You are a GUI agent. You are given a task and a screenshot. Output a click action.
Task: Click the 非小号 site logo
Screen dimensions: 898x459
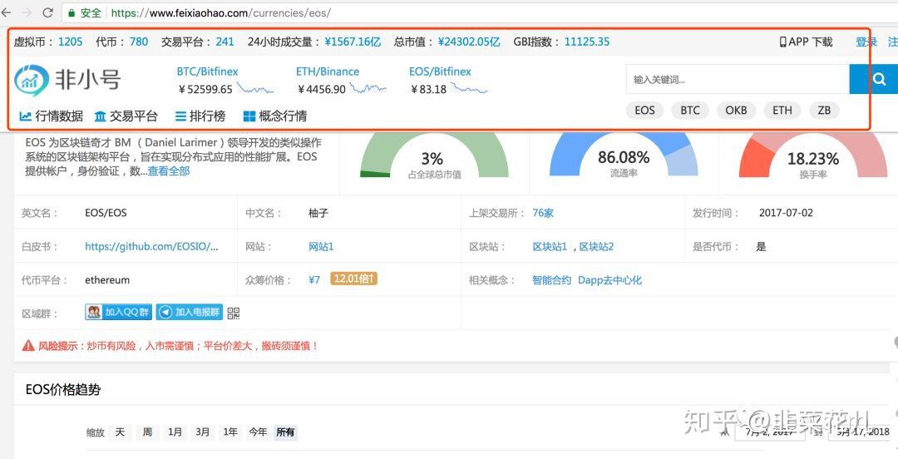click(x=67, y=79)
